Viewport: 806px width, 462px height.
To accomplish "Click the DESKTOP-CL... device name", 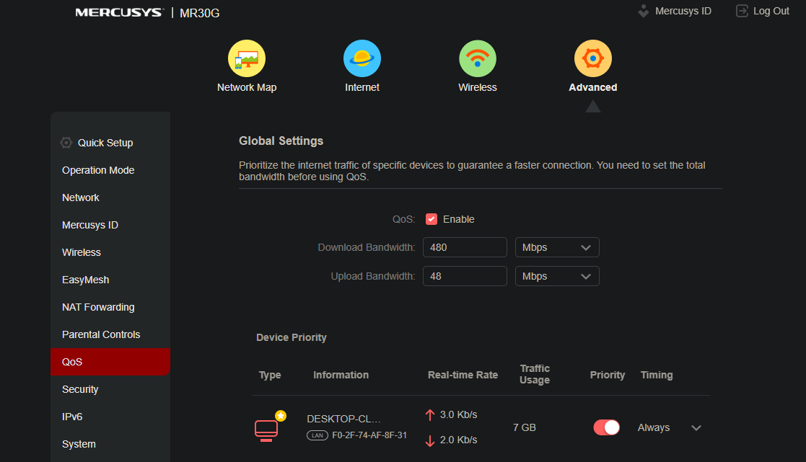I will [344, 419].
